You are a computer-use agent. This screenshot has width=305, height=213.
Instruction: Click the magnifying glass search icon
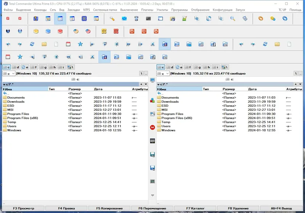(x=233, y=19)
